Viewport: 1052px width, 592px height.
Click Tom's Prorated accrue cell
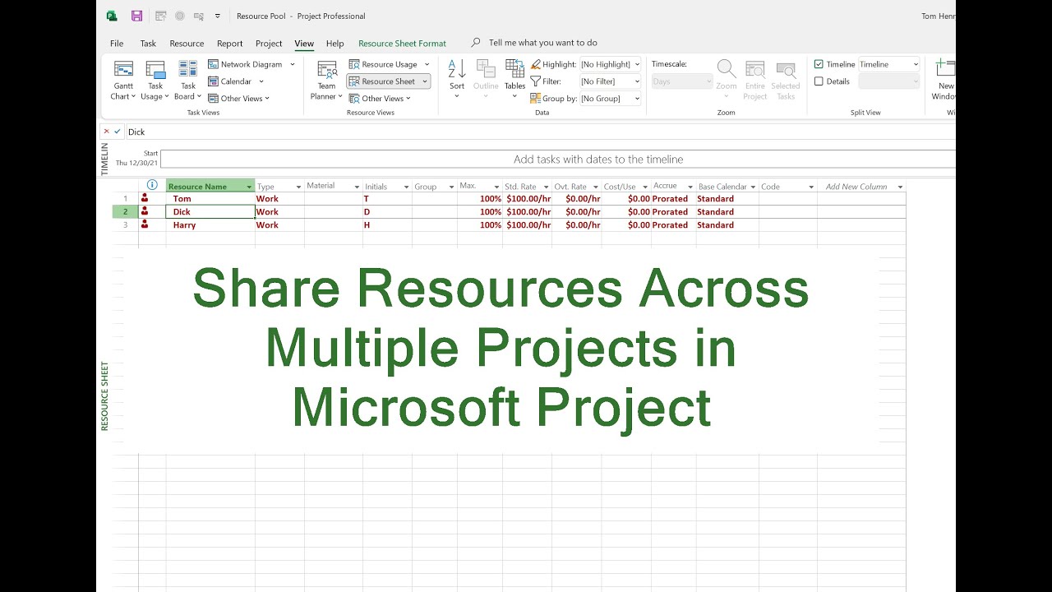click(x=673, y=199)
